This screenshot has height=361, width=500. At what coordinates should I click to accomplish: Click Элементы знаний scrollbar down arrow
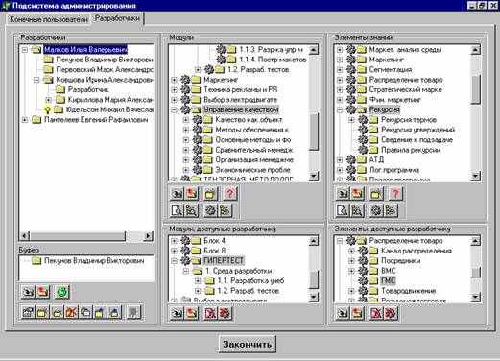476,176
